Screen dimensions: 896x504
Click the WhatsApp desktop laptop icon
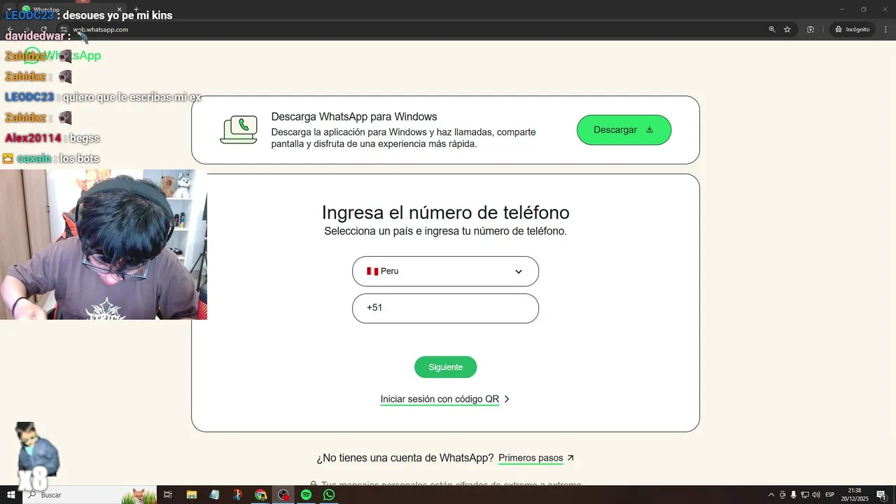tap(239, 130)
